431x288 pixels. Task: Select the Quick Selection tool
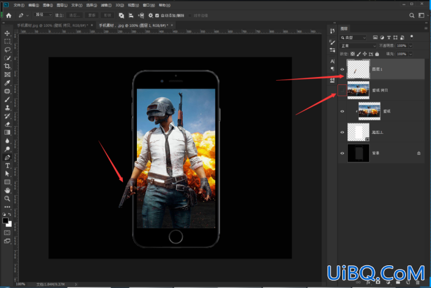tap(7, 58)
